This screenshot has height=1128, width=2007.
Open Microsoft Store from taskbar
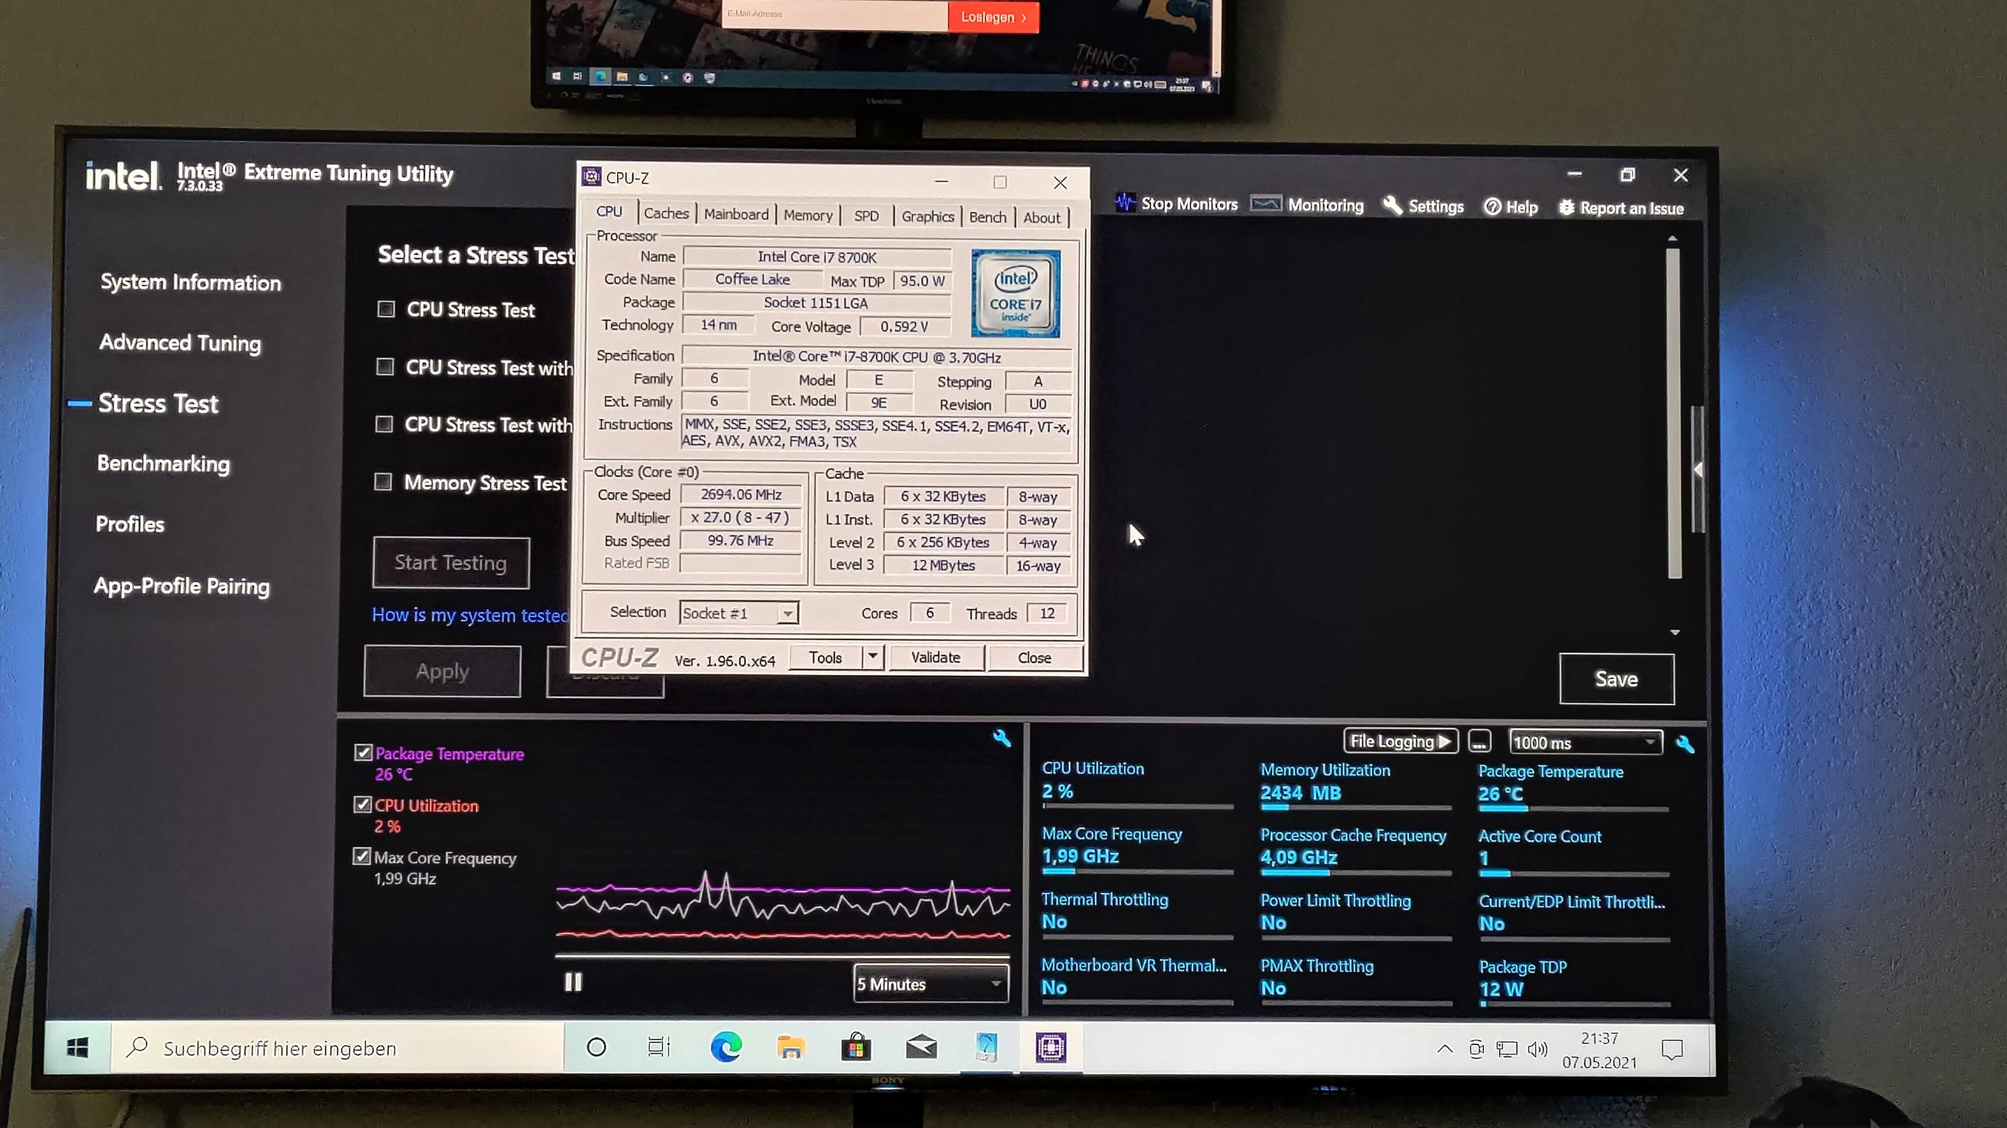tap(855, 1048)
